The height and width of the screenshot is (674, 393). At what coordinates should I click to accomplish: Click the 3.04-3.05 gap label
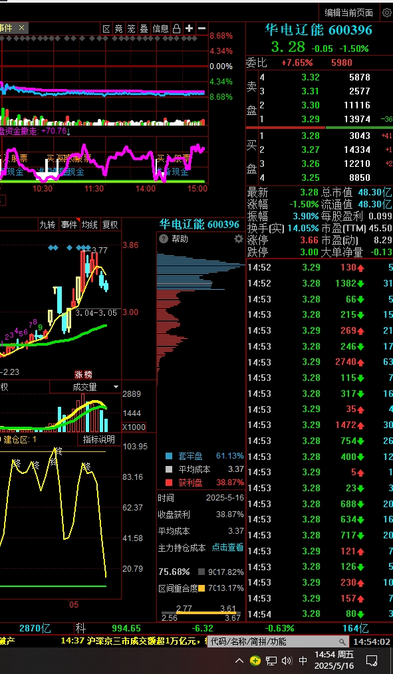click(96, 313)
